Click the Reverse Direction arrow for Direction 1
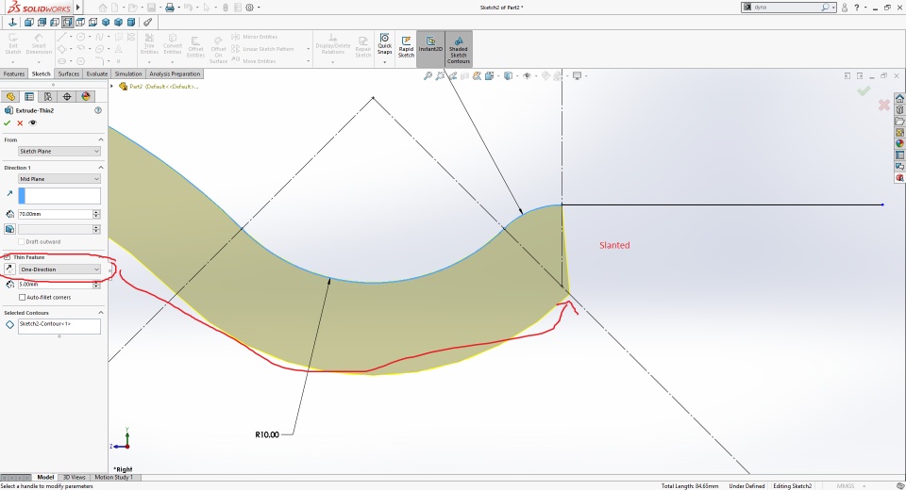906x490 pixels. pyautogui.click(x=9, y=194)
